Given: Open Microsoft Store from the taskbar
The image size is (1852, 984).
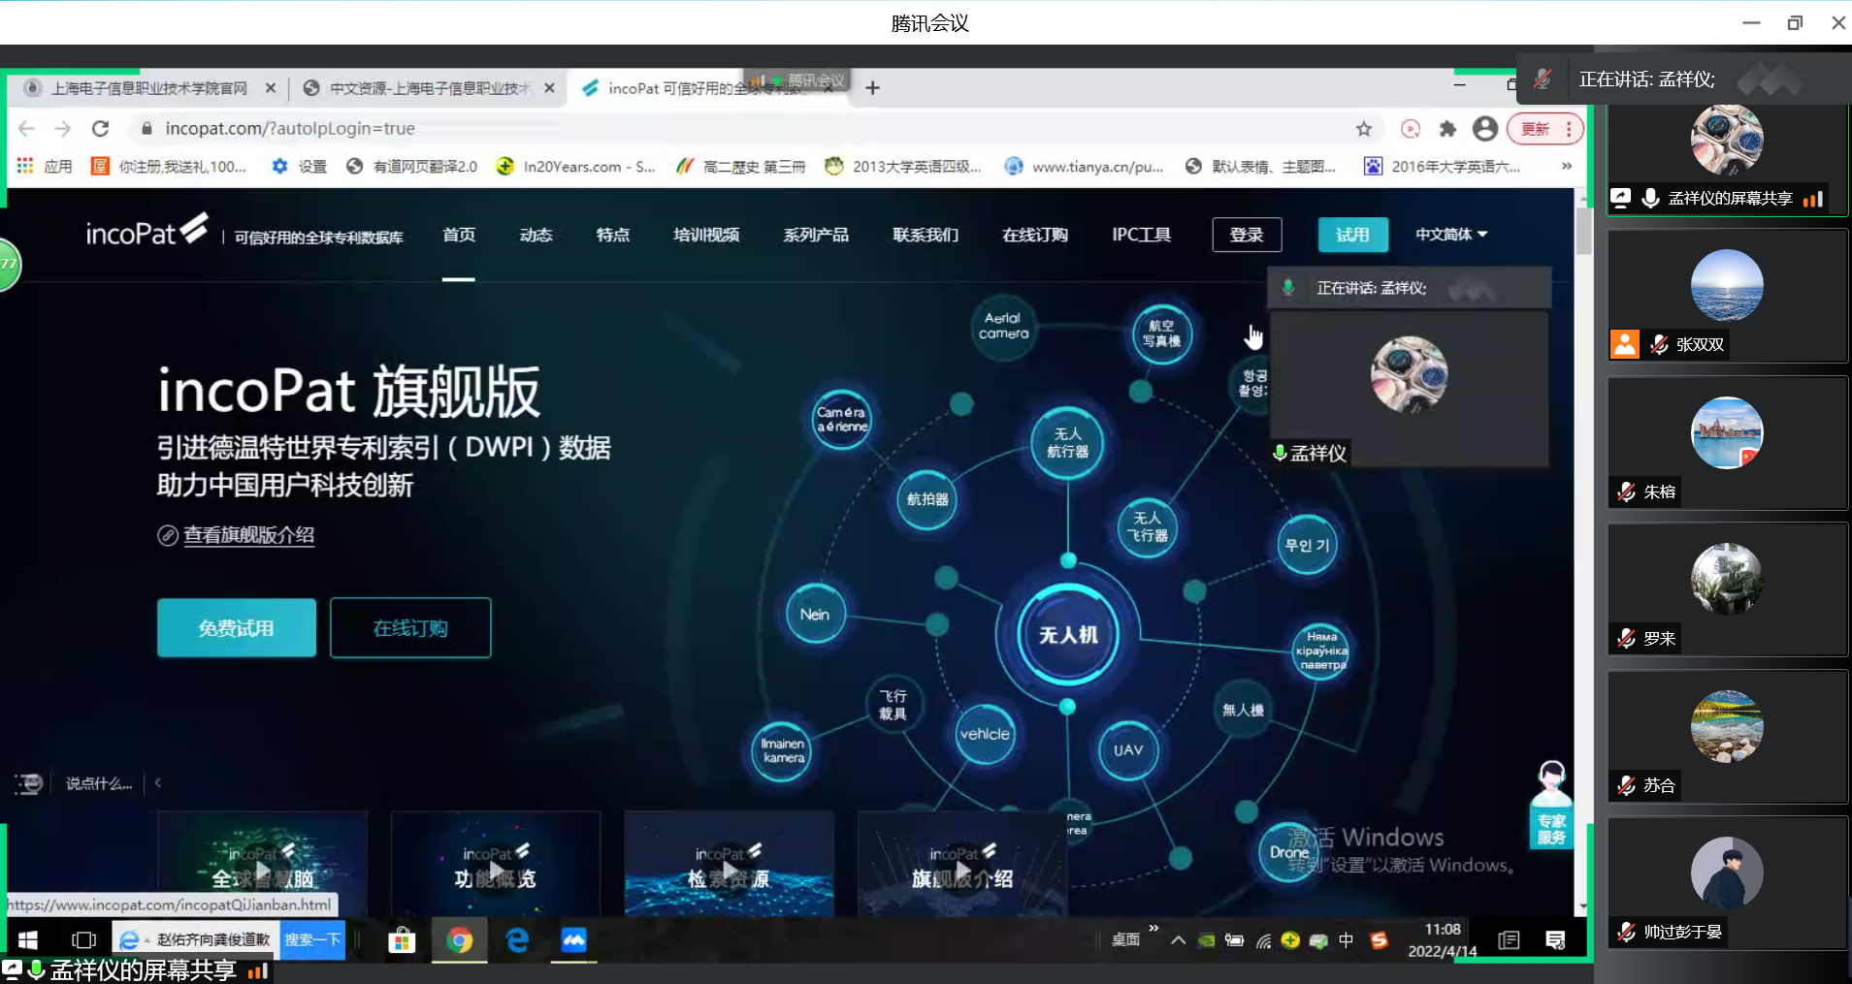Looking at the screenshot, I should click(401, 940).
